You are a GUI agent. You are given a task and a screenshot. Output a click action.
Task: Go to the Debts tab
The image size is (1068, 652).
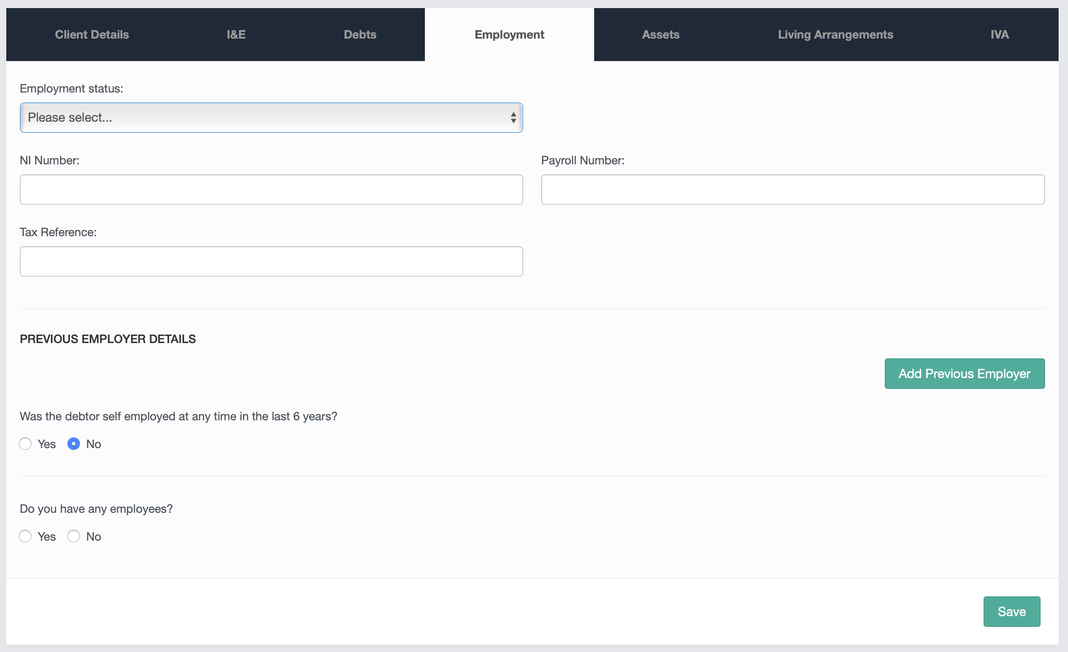pyautogui.click(x=360, y=35)
